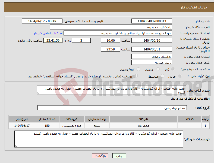Click the row number cell 1
Screen dimensions: 214x163
click(205, 126)
